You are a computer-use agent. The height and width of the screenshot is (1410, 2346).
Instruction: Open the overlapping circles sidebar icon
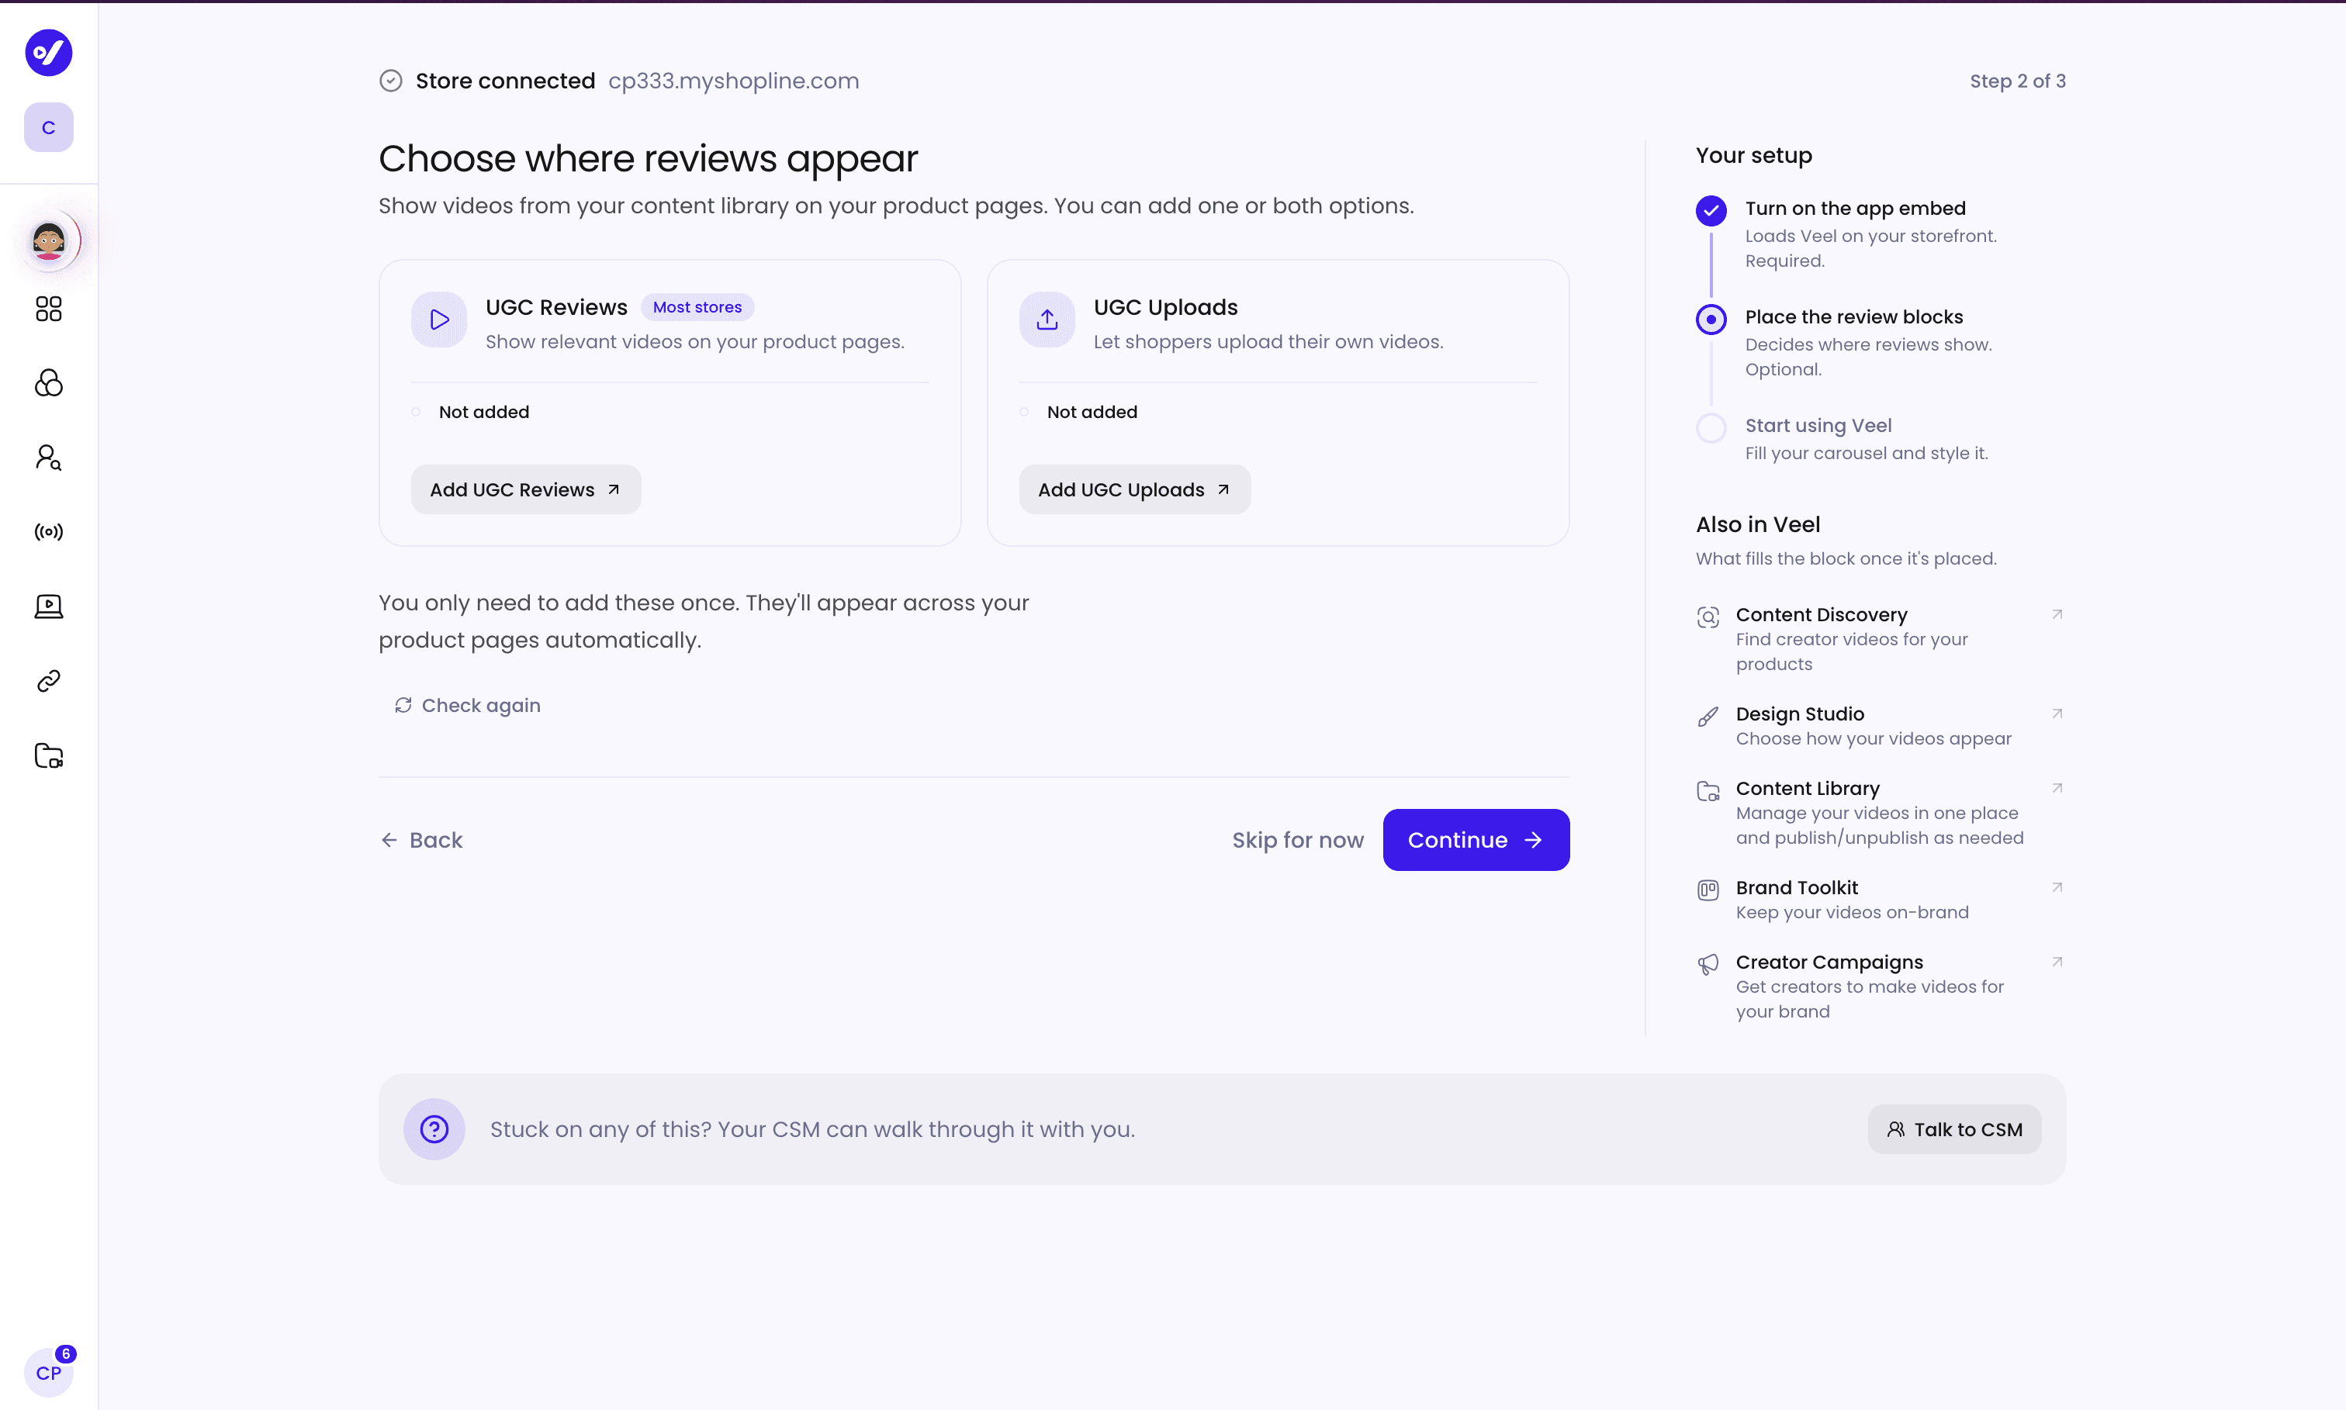(x=48, y=383)
